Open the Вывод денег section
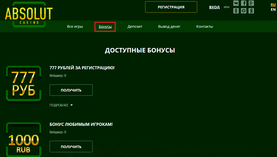Viewport: 277px width, 157px height. coord(169,27)
